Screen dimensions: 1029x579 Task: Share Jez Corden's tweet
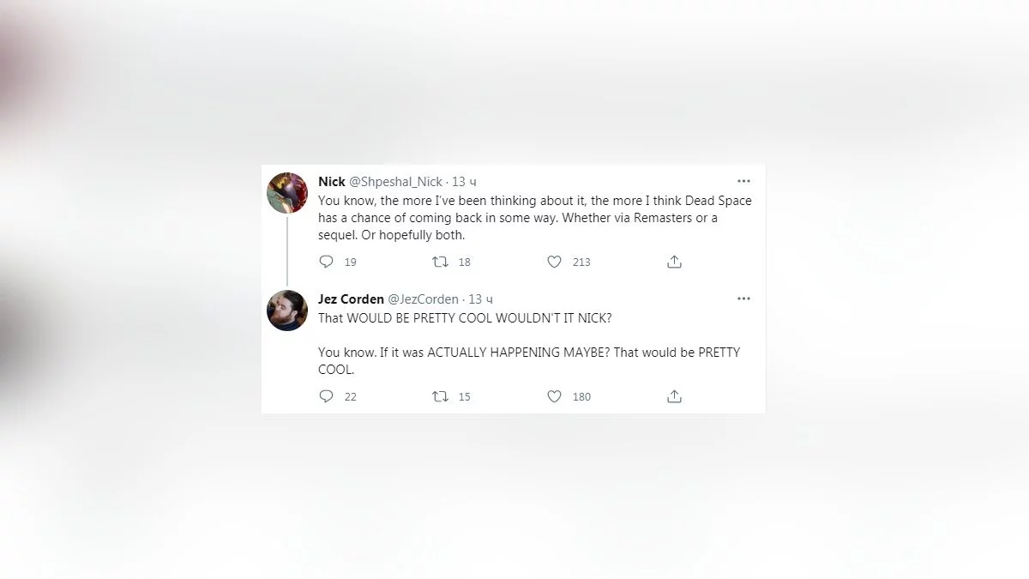pos(674,396)
